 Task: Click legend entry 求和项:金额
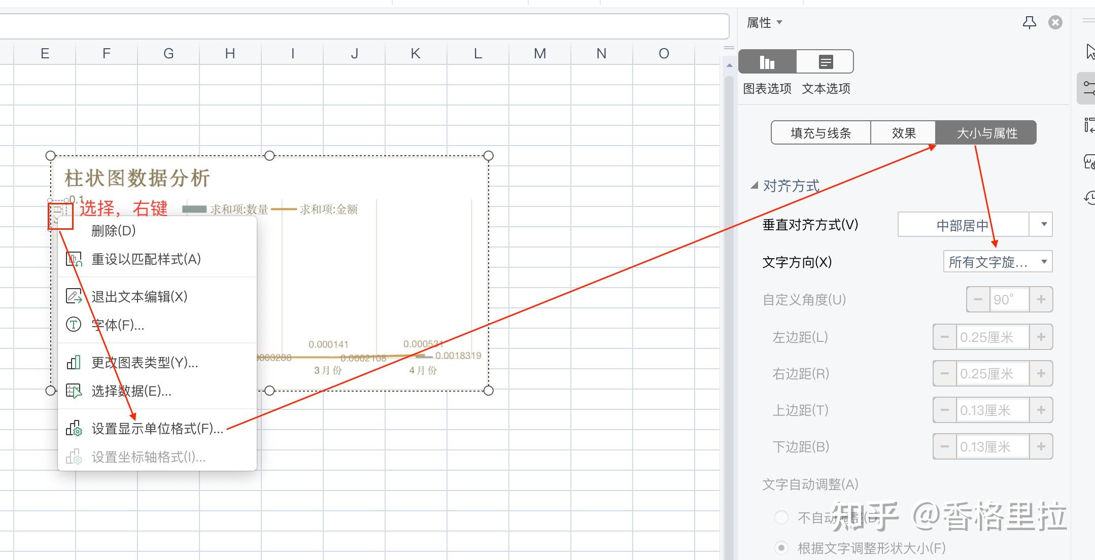click(315, 209)
